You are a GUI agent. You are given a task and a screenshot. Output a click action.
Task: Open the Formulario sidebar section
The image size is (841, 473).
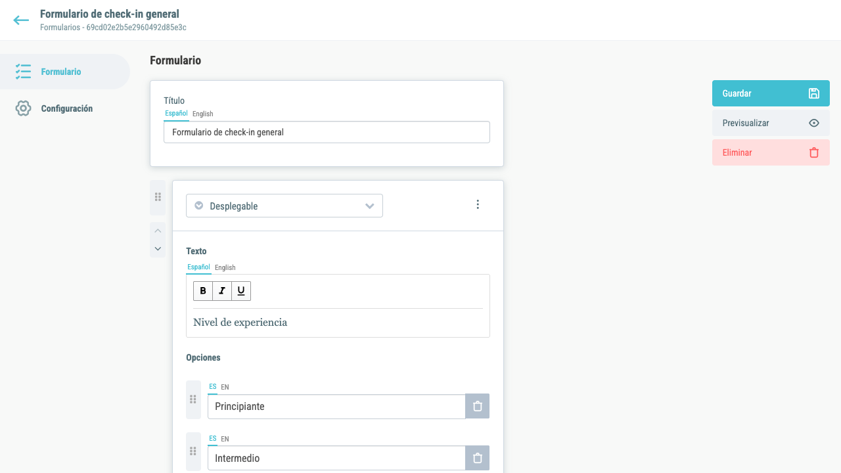(x=65, y=72)
